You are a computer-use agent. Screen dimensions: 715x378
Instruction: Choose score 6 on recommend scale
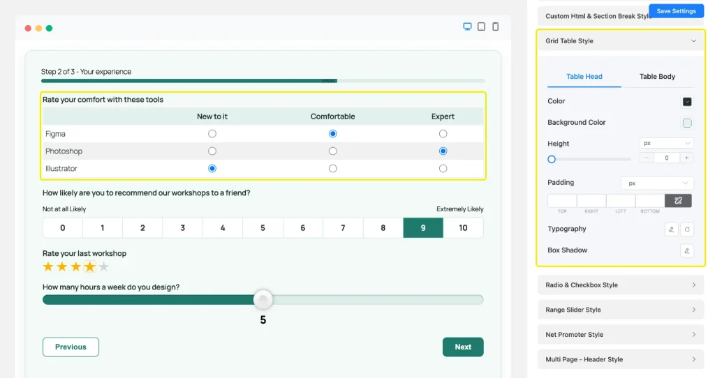pos(303,228)
